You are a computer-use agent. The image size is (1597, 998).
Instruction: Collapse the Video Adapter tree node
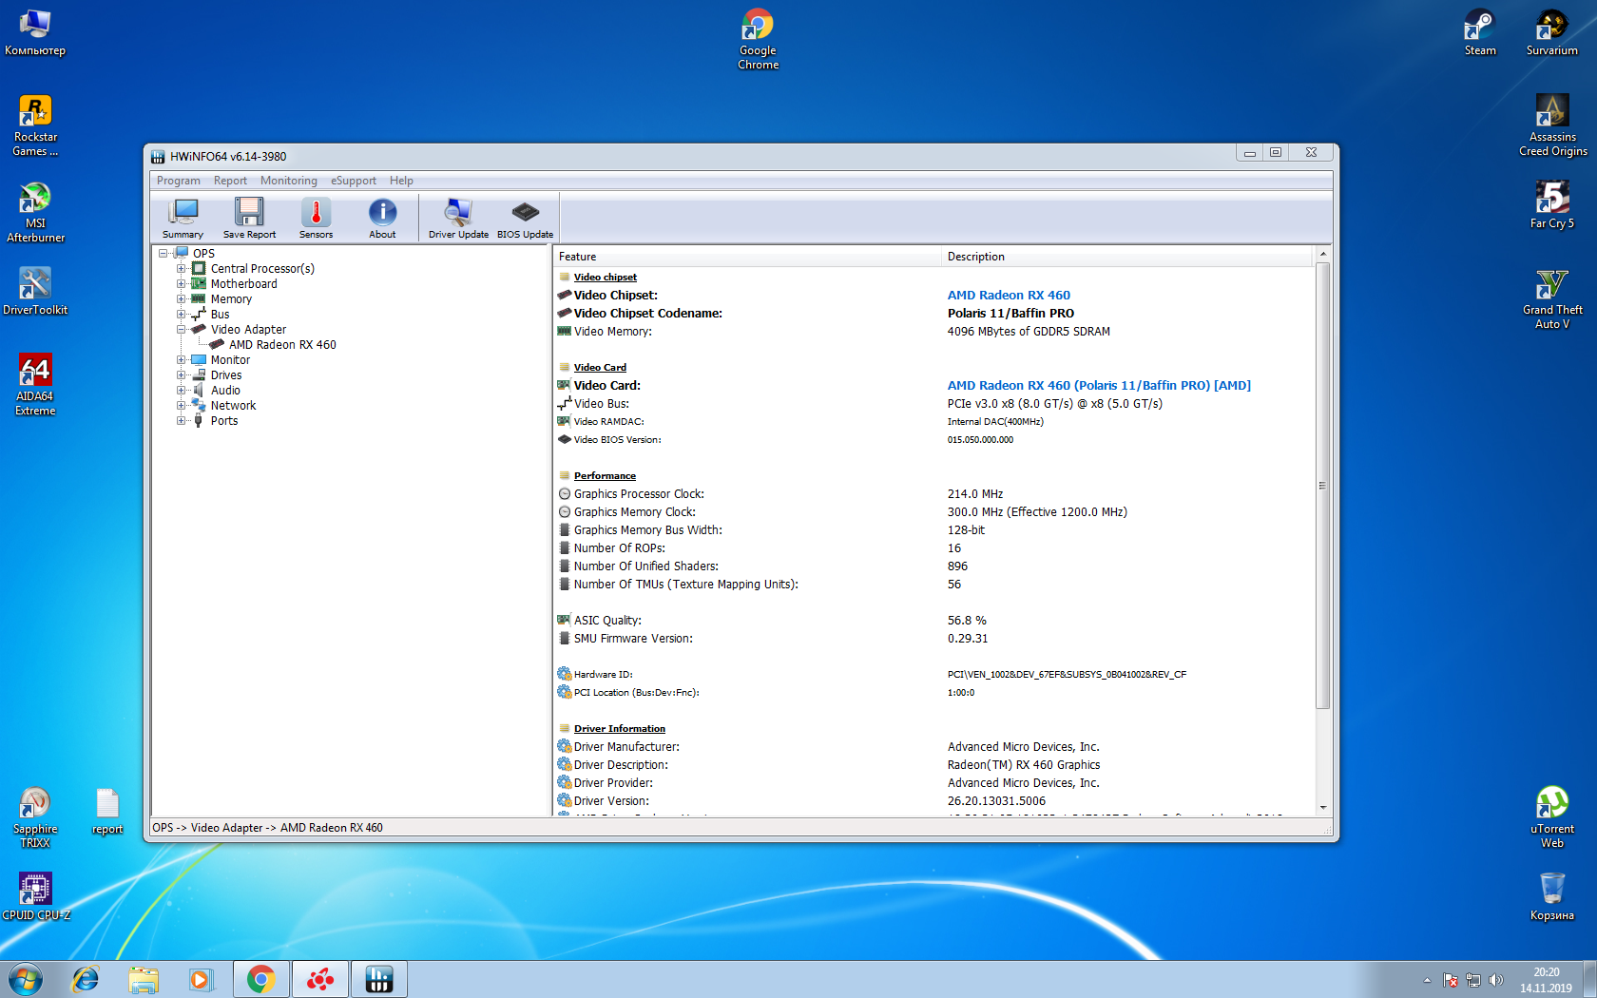click(x=181, y=330)
